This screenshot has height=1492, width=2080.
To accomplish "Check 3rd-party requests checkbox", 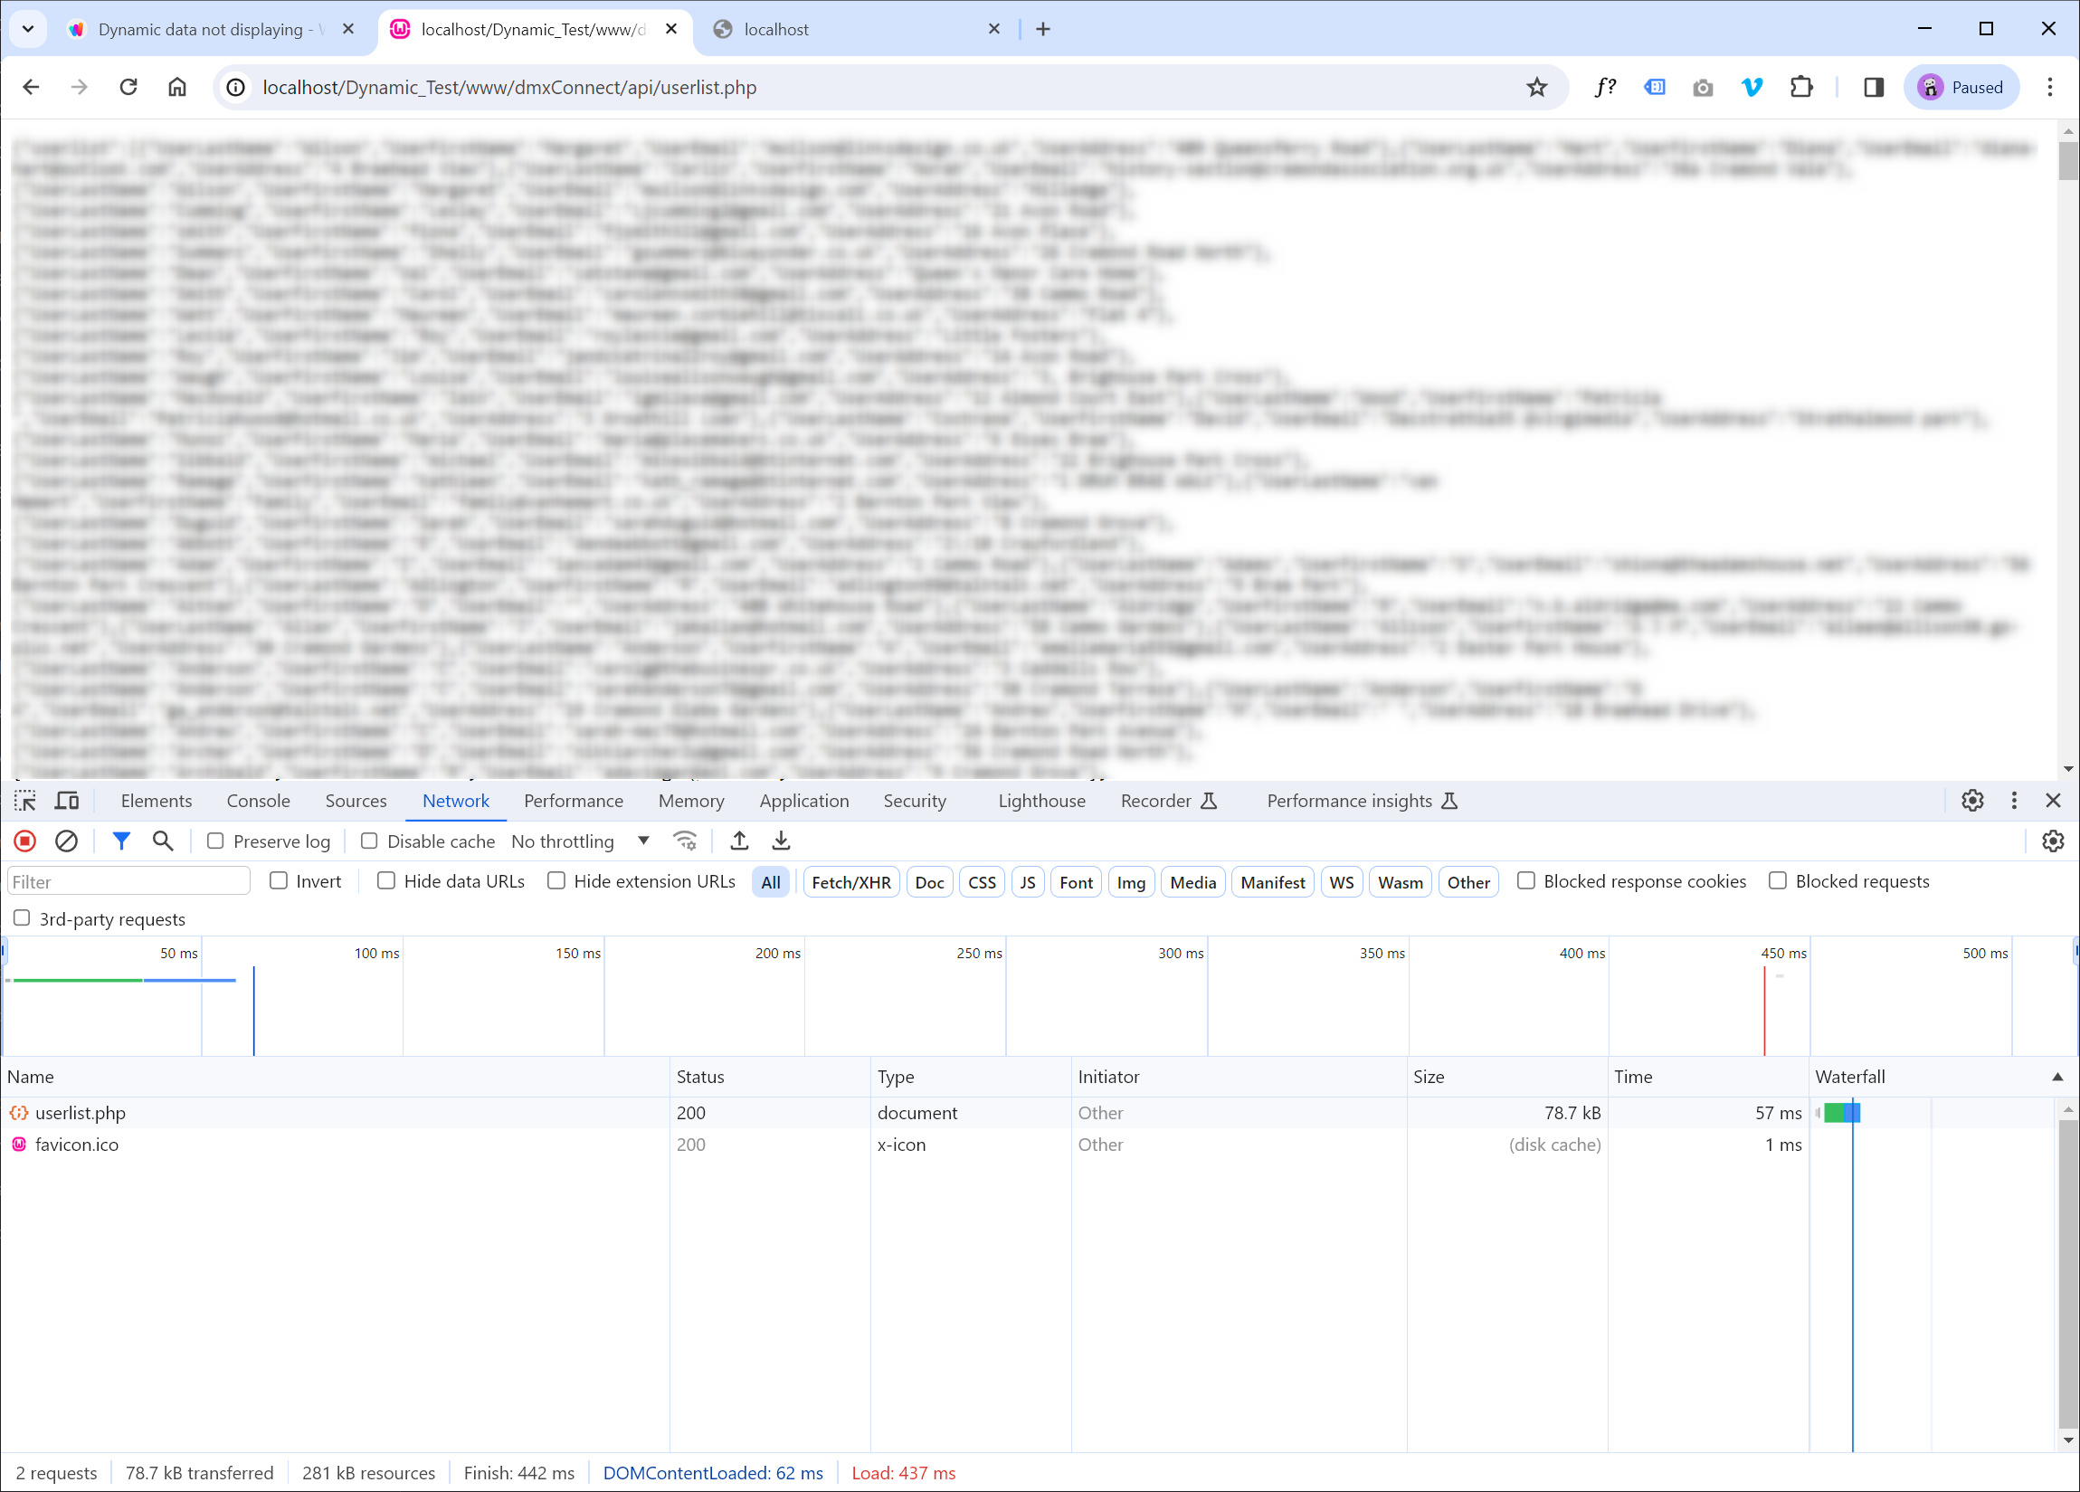I will coord(22,918).
